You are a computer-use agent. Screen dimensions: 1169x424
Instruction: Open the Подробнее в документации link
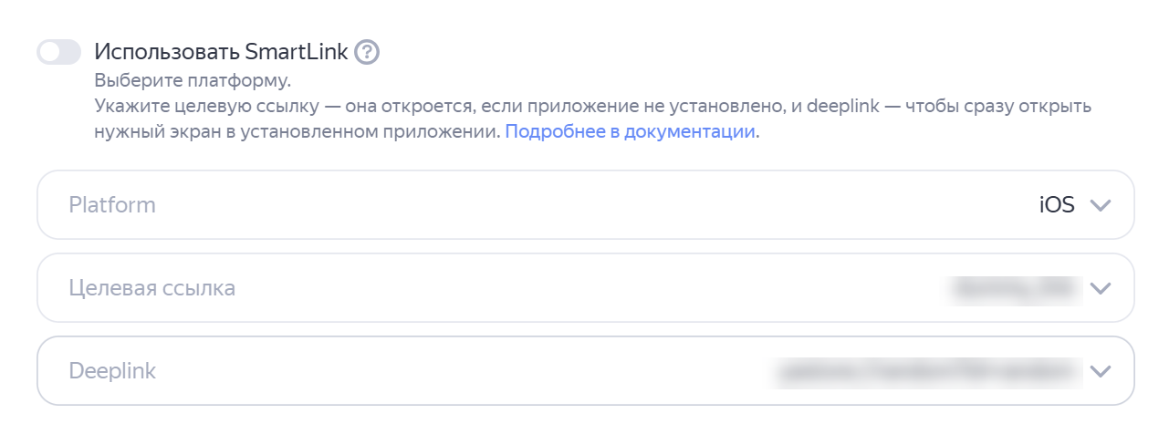[630, 131]
